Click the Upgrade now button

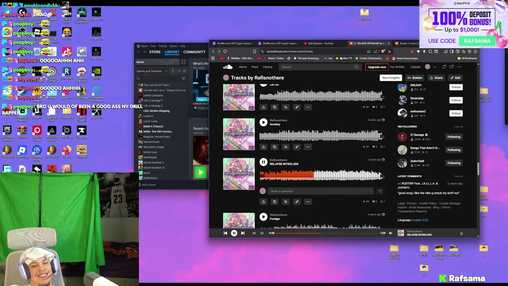tap(377, 67)
